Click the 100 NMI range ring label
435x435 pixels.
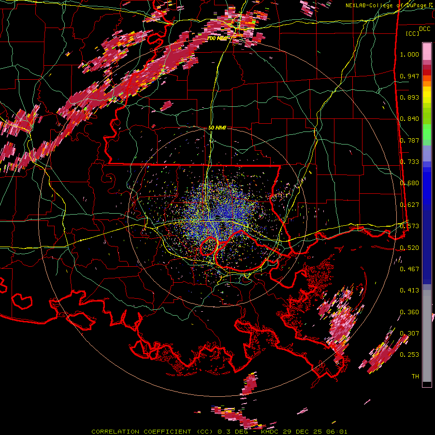click(217, 38)
